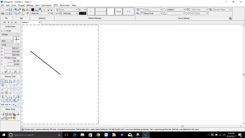
Task: Click the thematic maps icon
Action: [211, 10]
